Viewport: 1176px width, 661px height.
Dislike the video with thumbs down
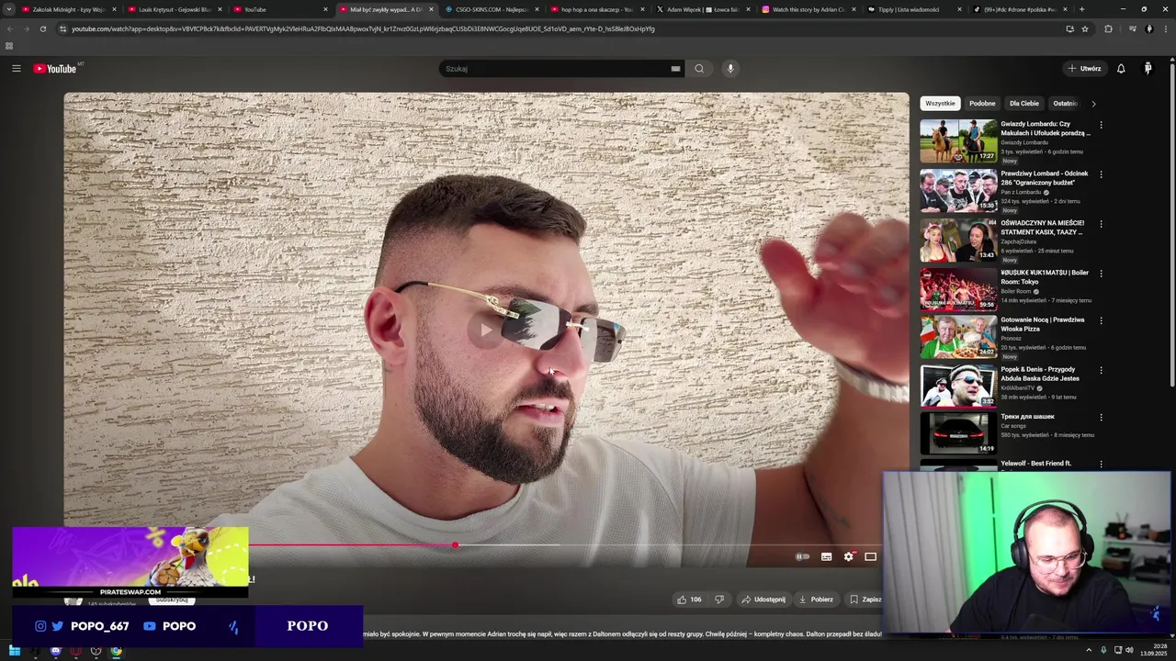[719, 599]
